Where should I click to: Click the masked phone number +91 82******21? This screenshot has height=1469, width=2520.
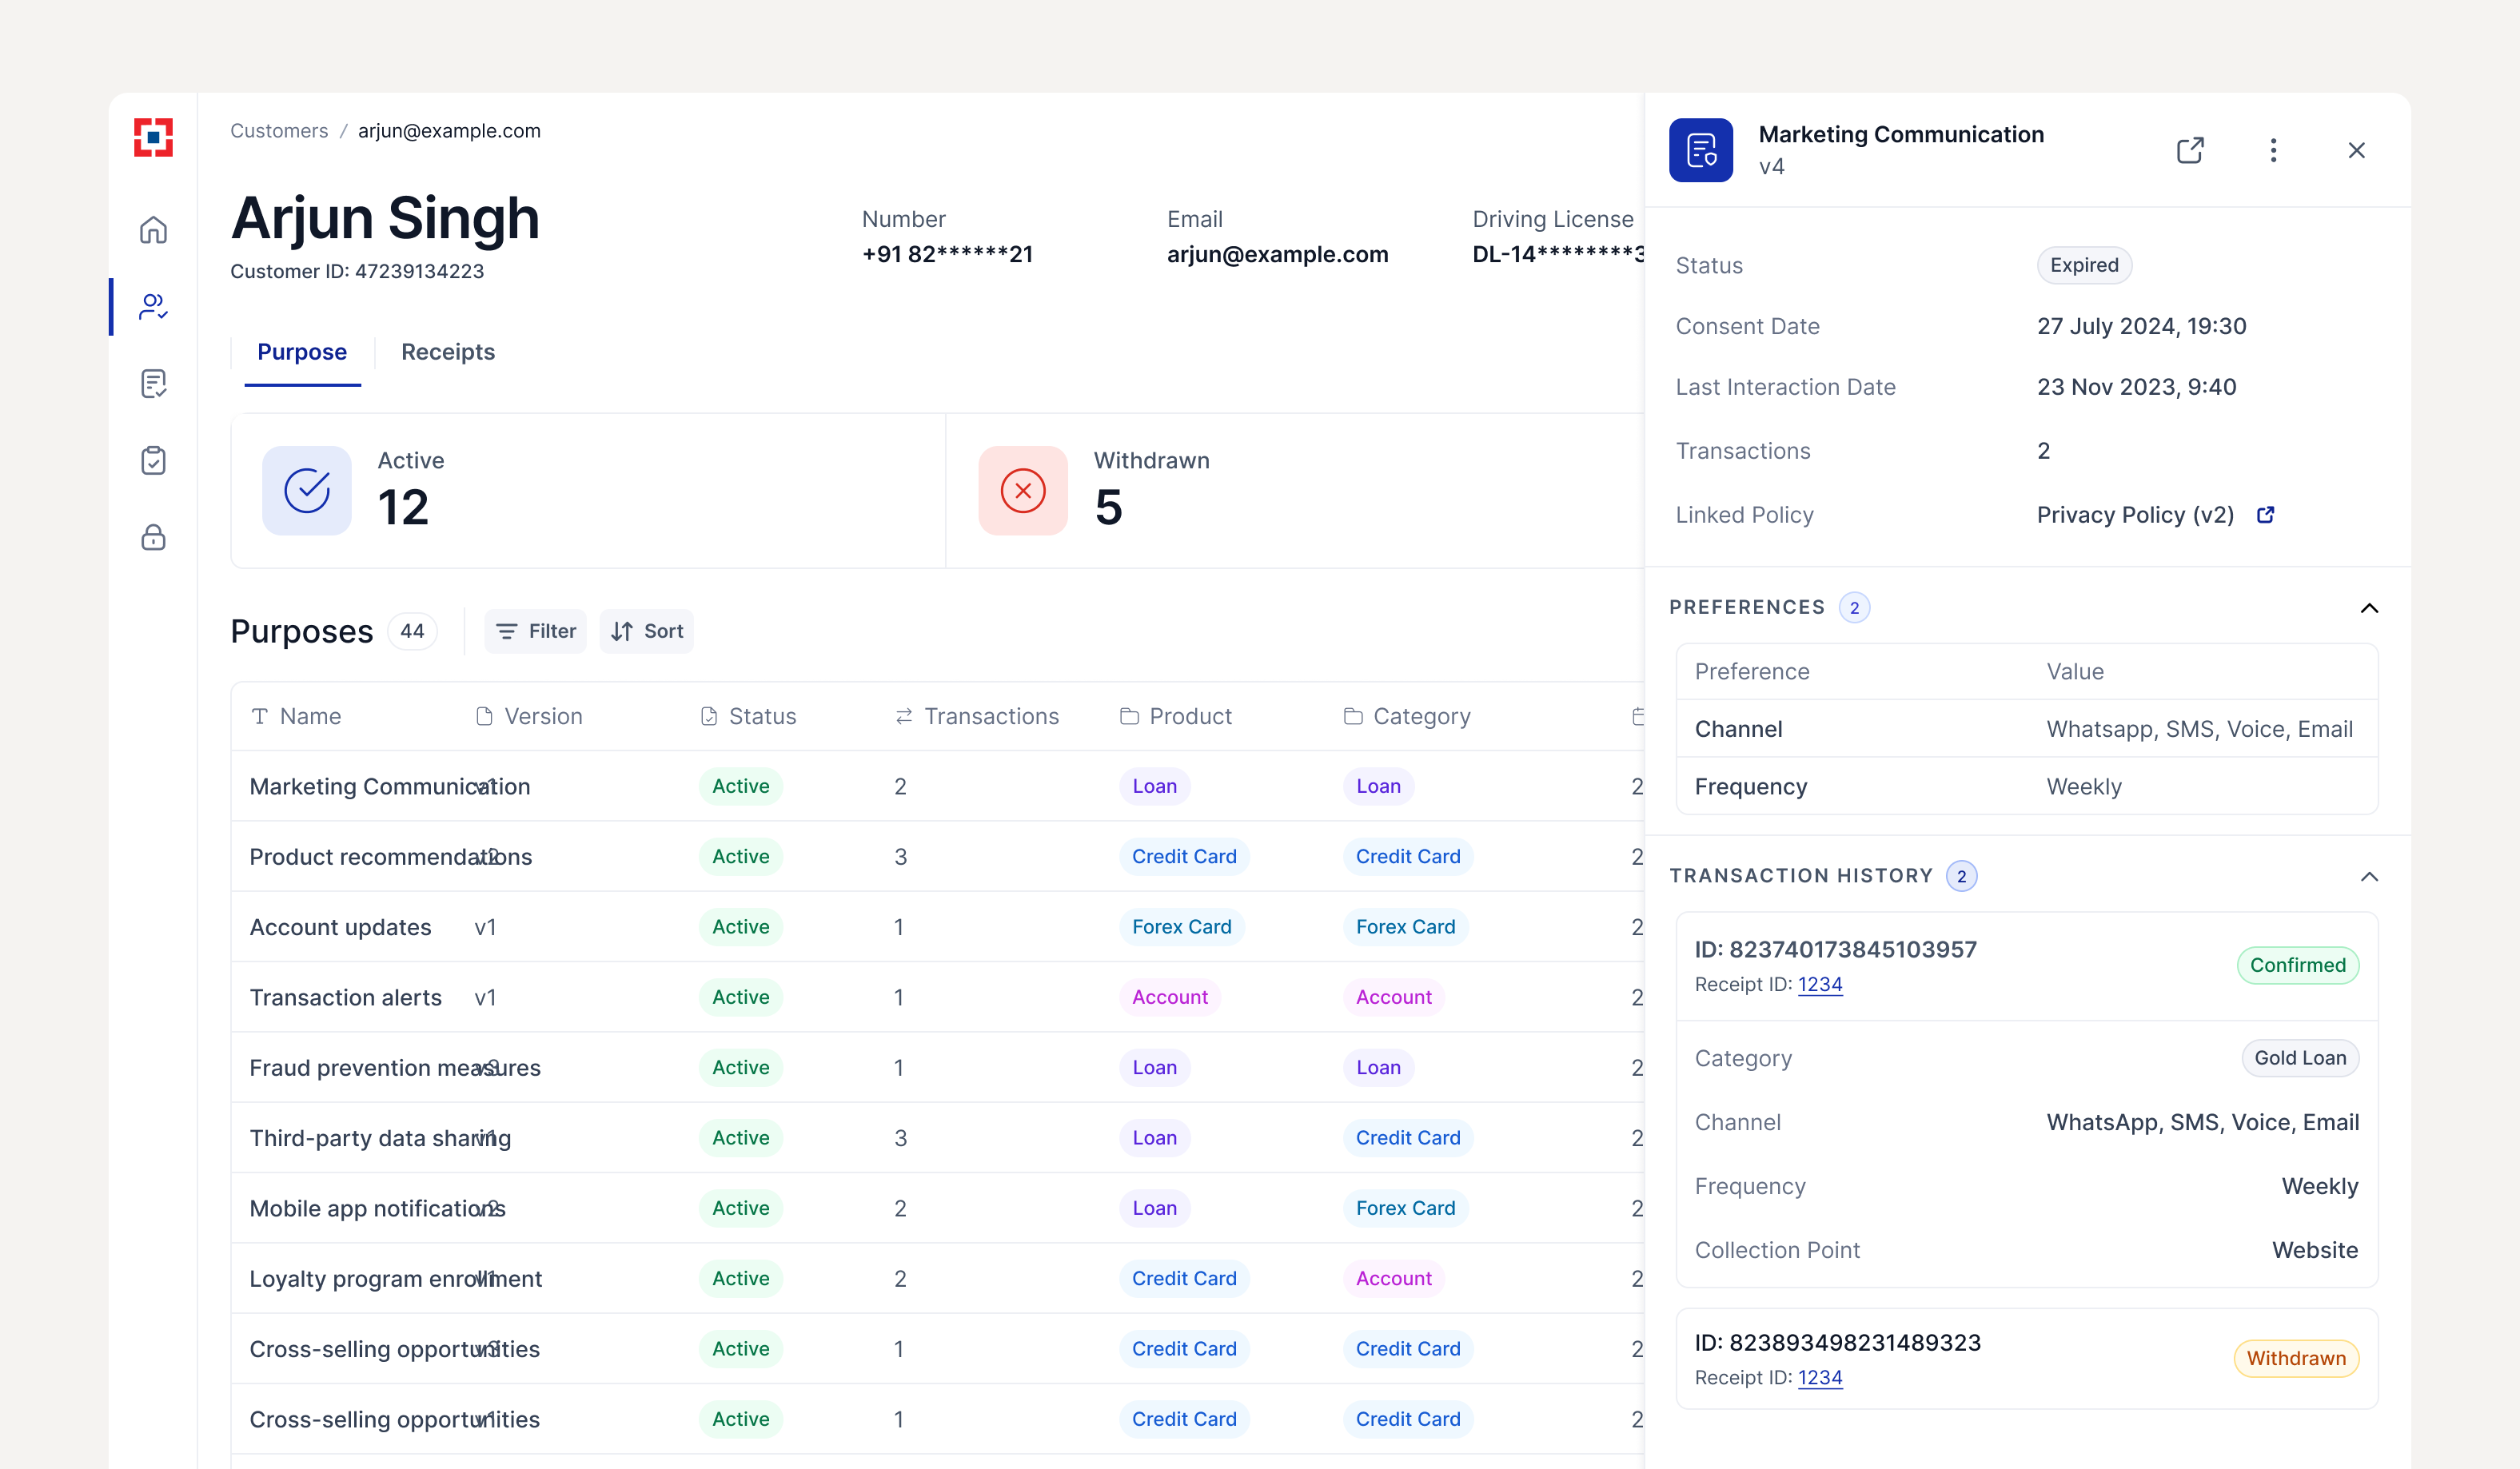click(947, 254)
